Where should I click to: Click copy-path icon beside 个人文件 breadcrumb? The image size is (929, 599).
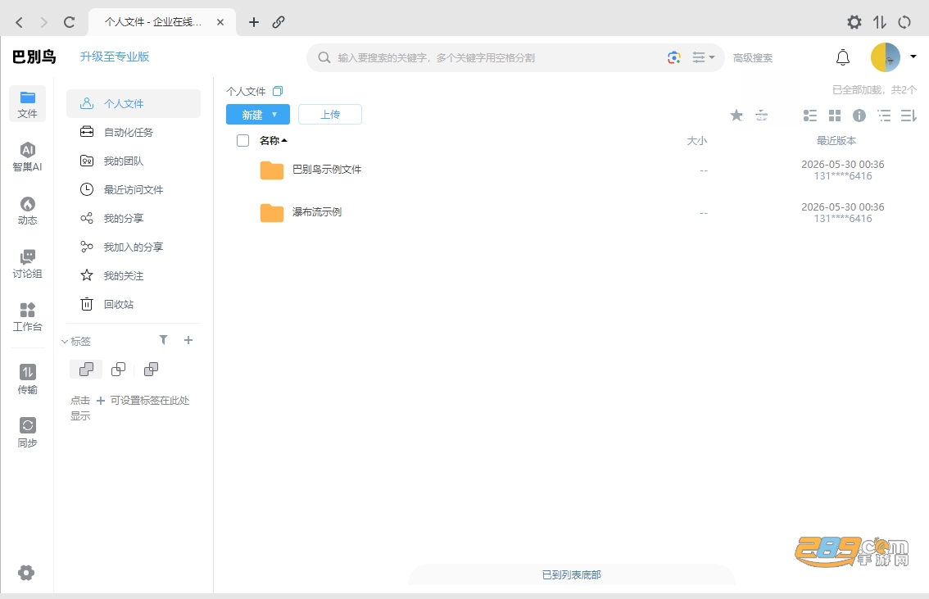pyautogui.click(x=278, y=91)
